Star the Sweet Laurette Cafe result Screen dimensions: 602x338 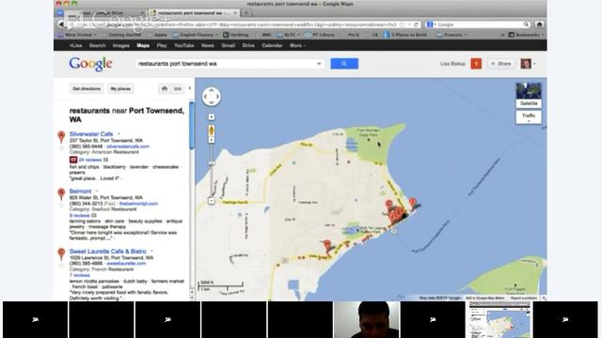pos(61,266)
